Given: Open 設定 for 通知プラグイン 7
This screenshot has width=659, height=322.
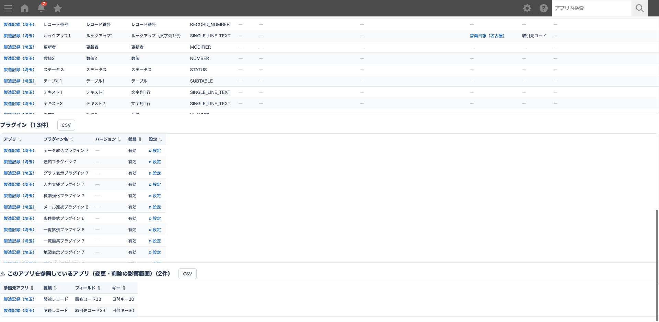Looking at the screenshot, I should pyautogui.click(x=155, y=162).
